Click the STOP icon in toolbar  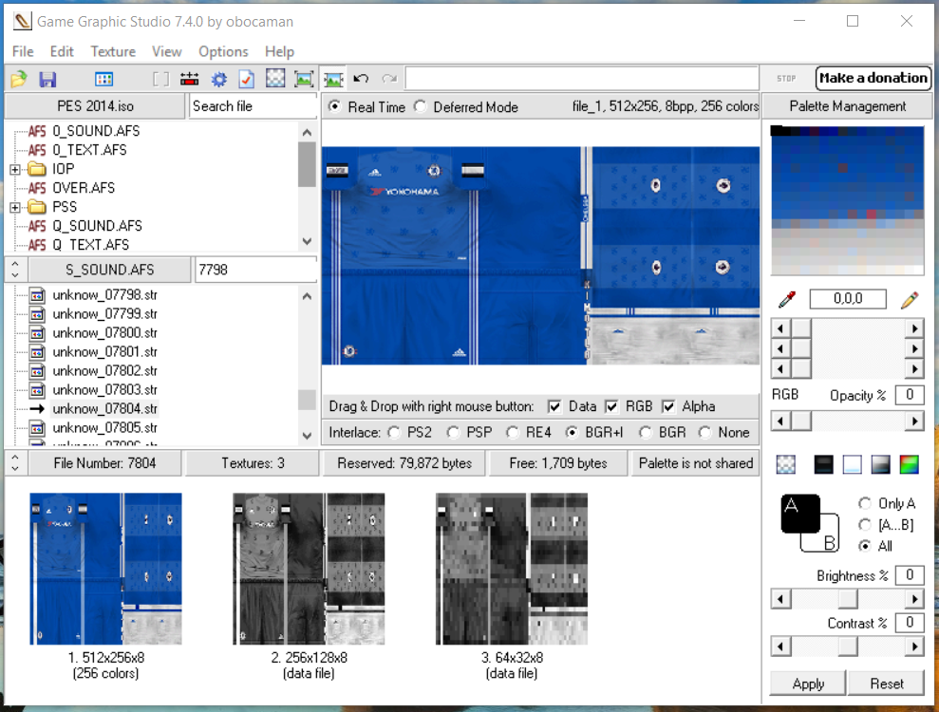click(786, 79)
